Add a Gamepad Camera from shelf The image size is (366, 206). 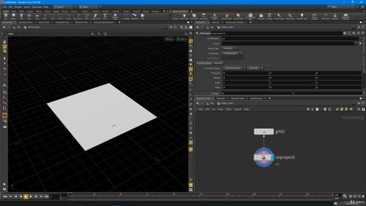345,17
